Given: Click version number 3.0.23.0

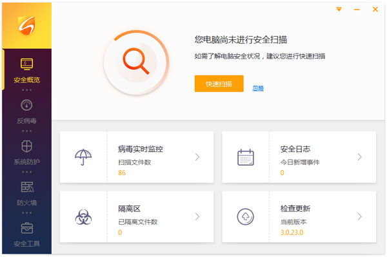Looking at the screenshot, I should 292,233.
